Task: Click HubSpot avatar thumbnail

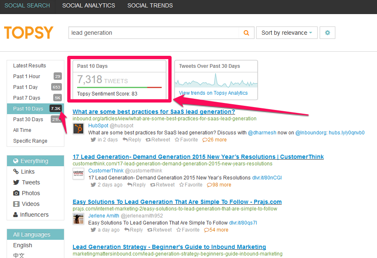Action: [78, 129]
